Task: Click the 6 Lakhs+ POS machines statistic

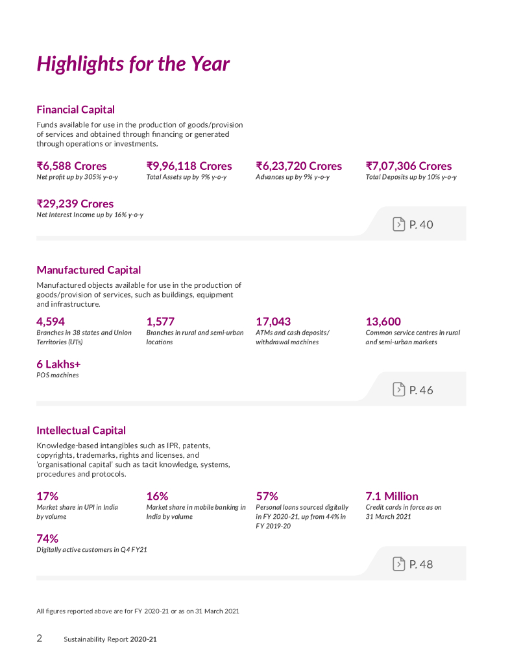Action: (58, 364)
